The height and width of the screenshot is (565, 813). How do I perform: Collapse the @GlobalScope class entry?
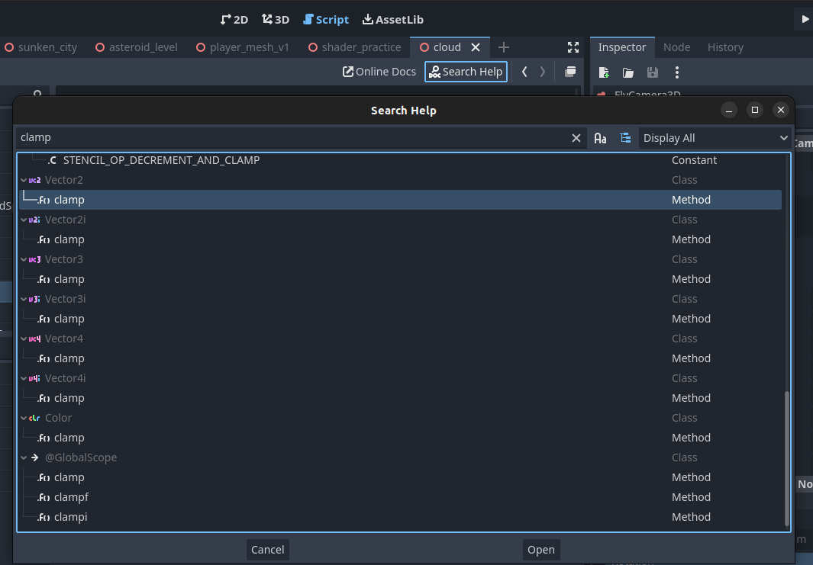[23, 457]
